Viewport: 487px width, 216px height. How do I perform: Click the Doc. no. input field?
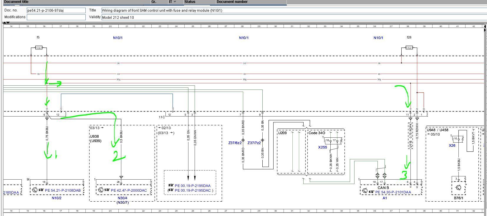pyautogui.click(x=56, y=10)
